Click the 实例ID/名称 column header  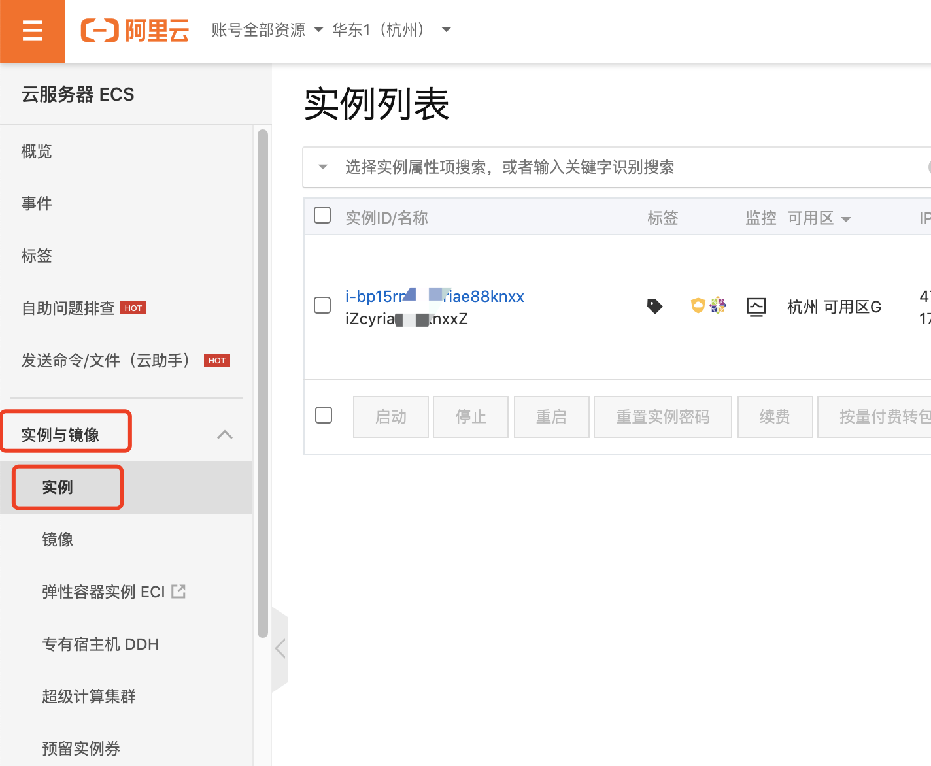tap(386, 218)
